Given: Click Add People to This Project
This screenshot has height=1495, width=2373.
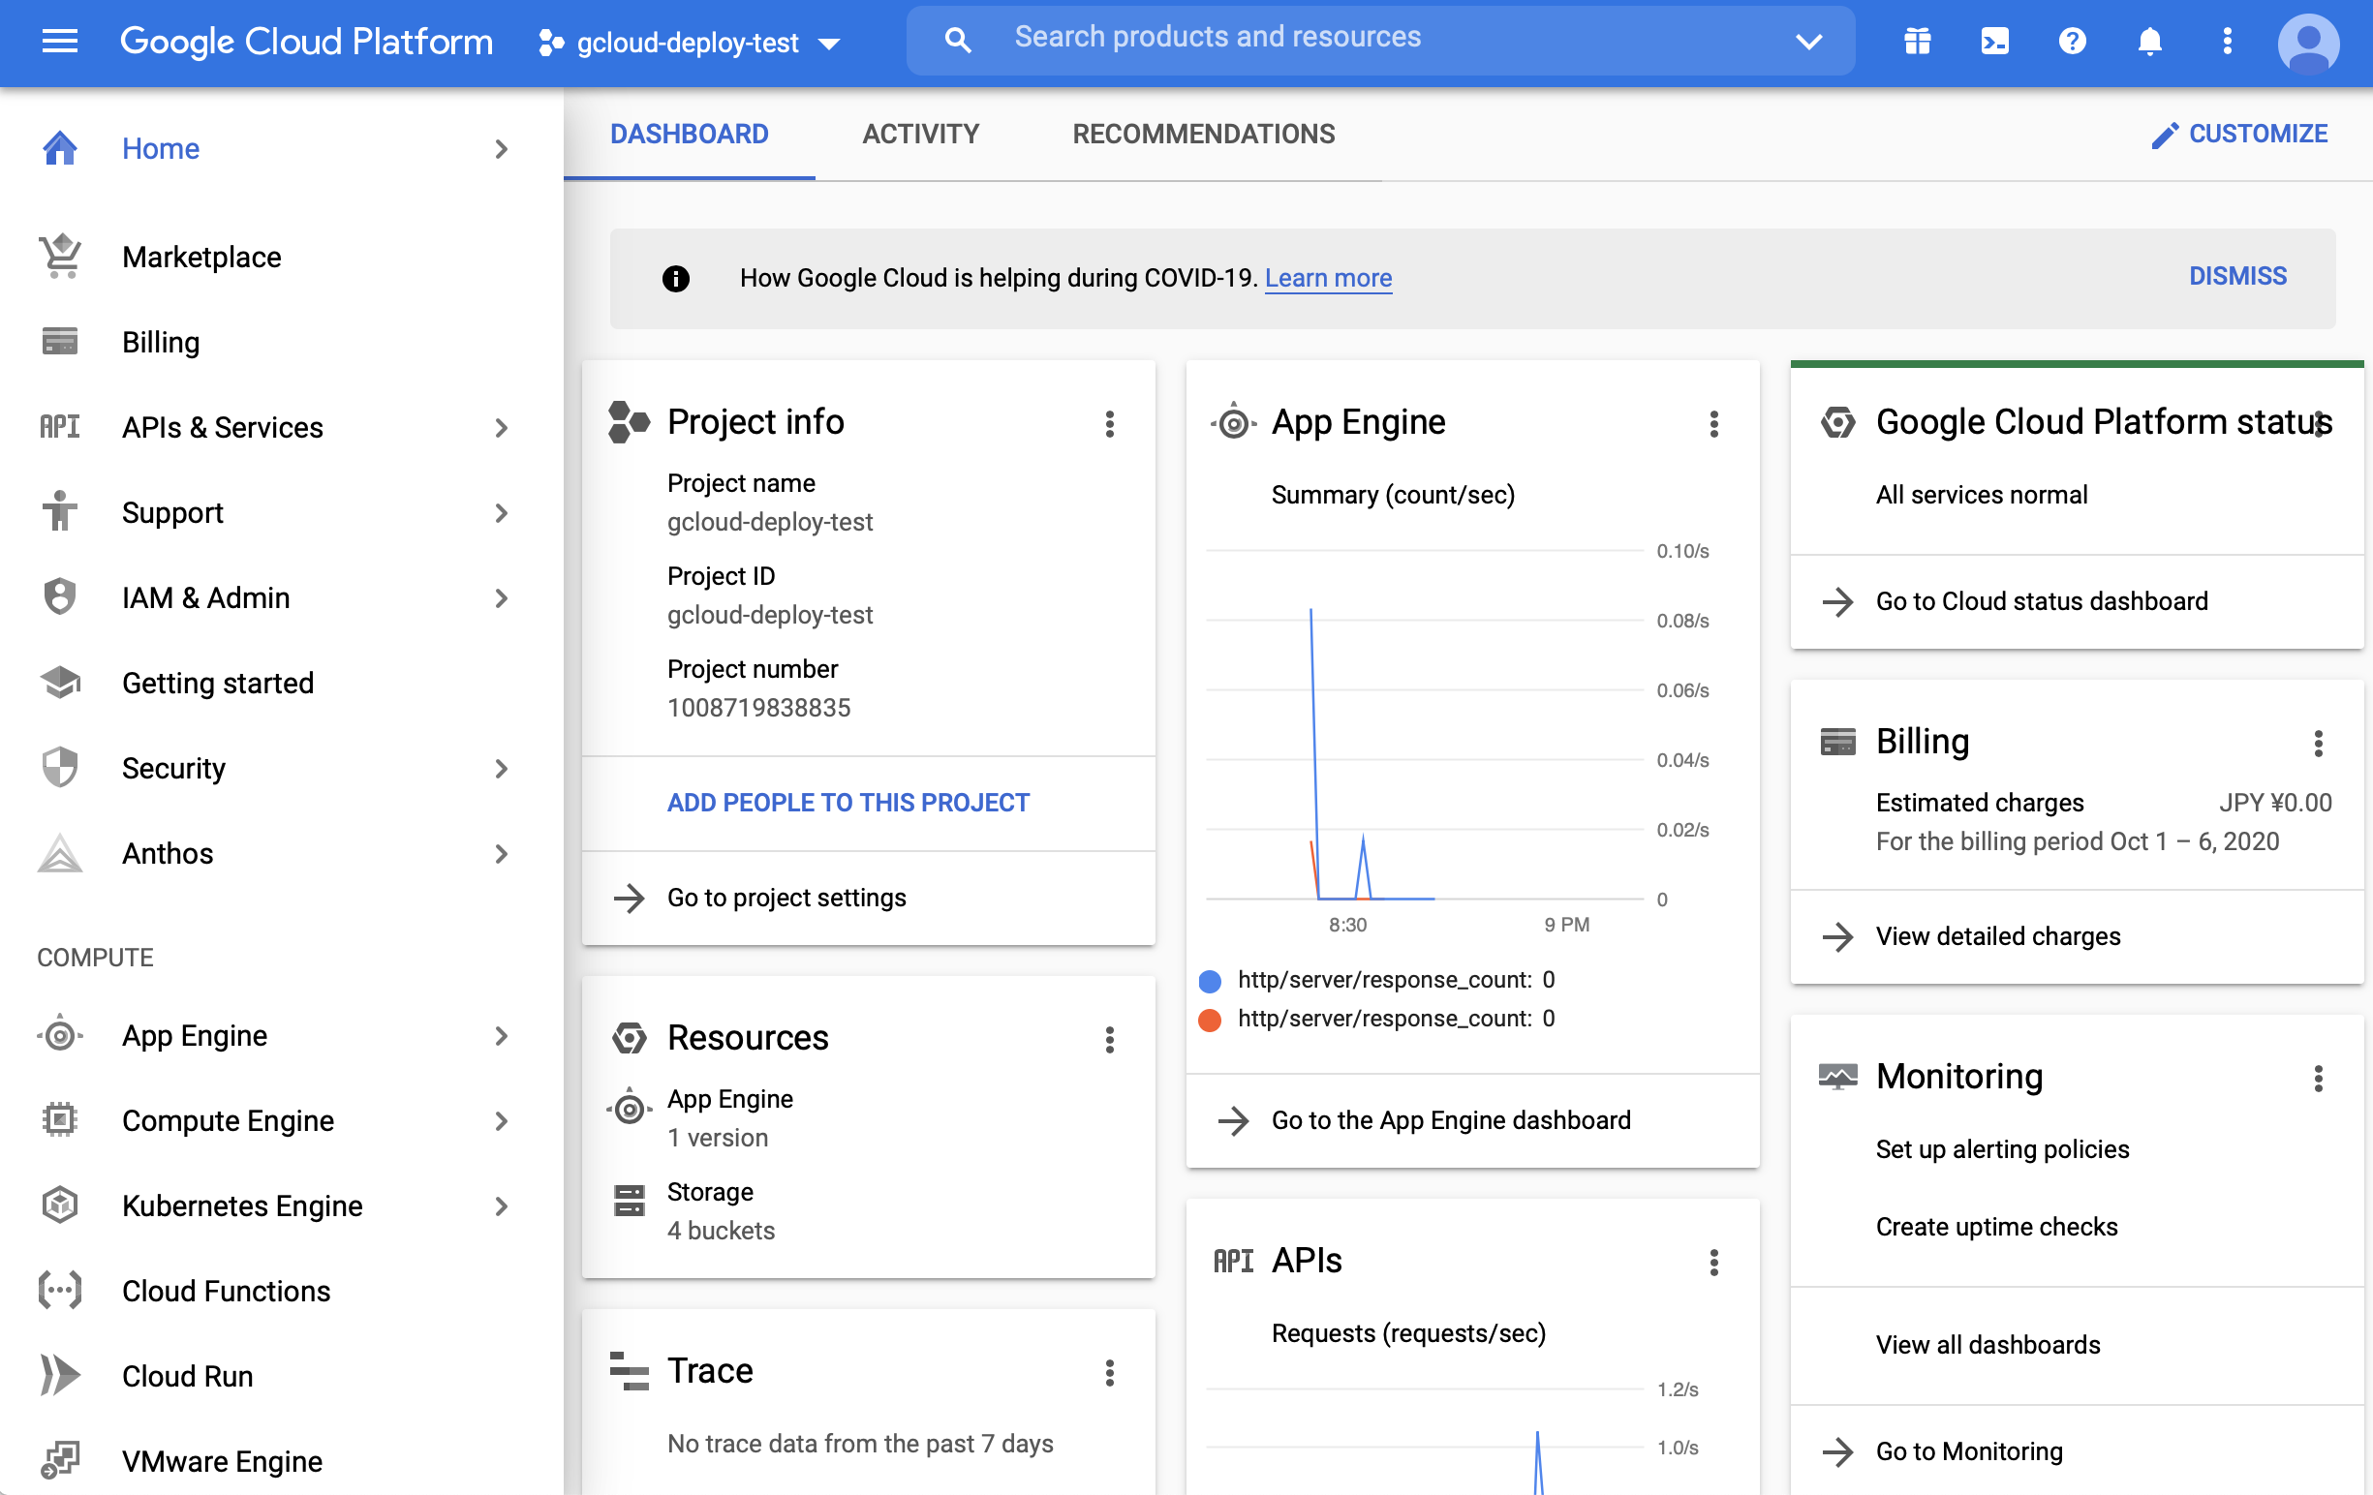Looking at the screenshot, I should pyautogui.click(x=847, y=803).
